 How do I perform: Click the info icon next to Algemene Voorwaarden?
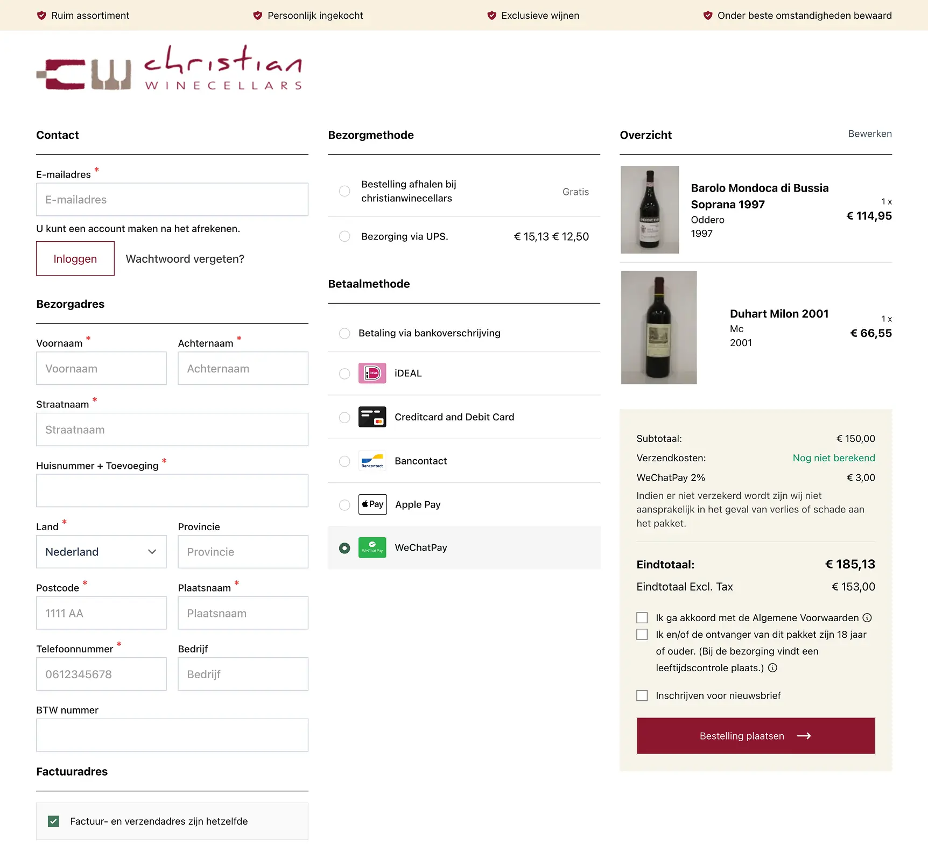[x=868, y=618]
